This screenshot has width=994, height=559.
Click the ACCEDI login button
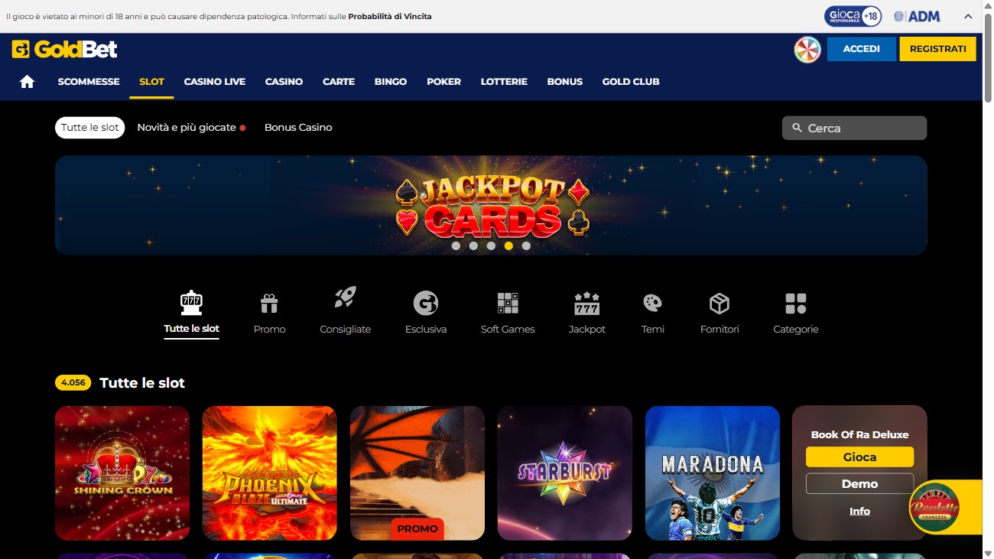(x=862, y=49)
